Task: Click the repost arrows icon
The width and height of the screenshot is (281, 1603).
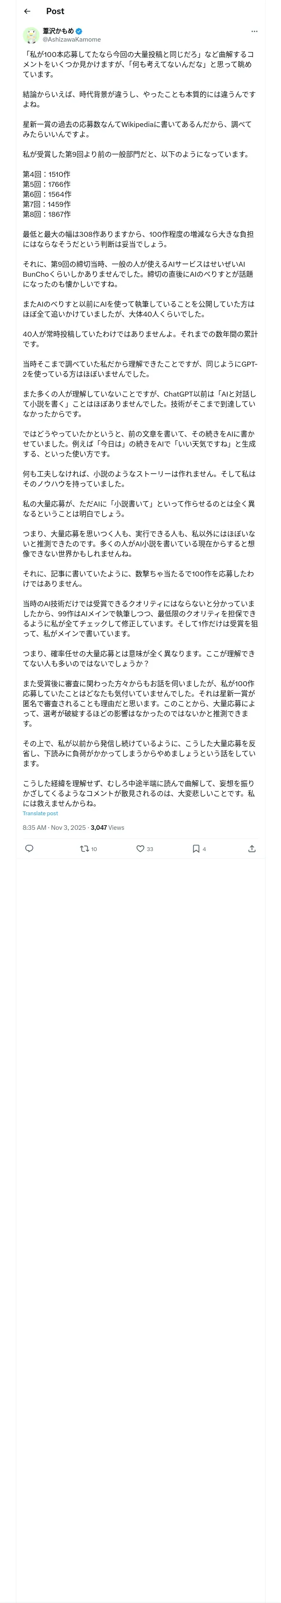Action: point(84,848)
